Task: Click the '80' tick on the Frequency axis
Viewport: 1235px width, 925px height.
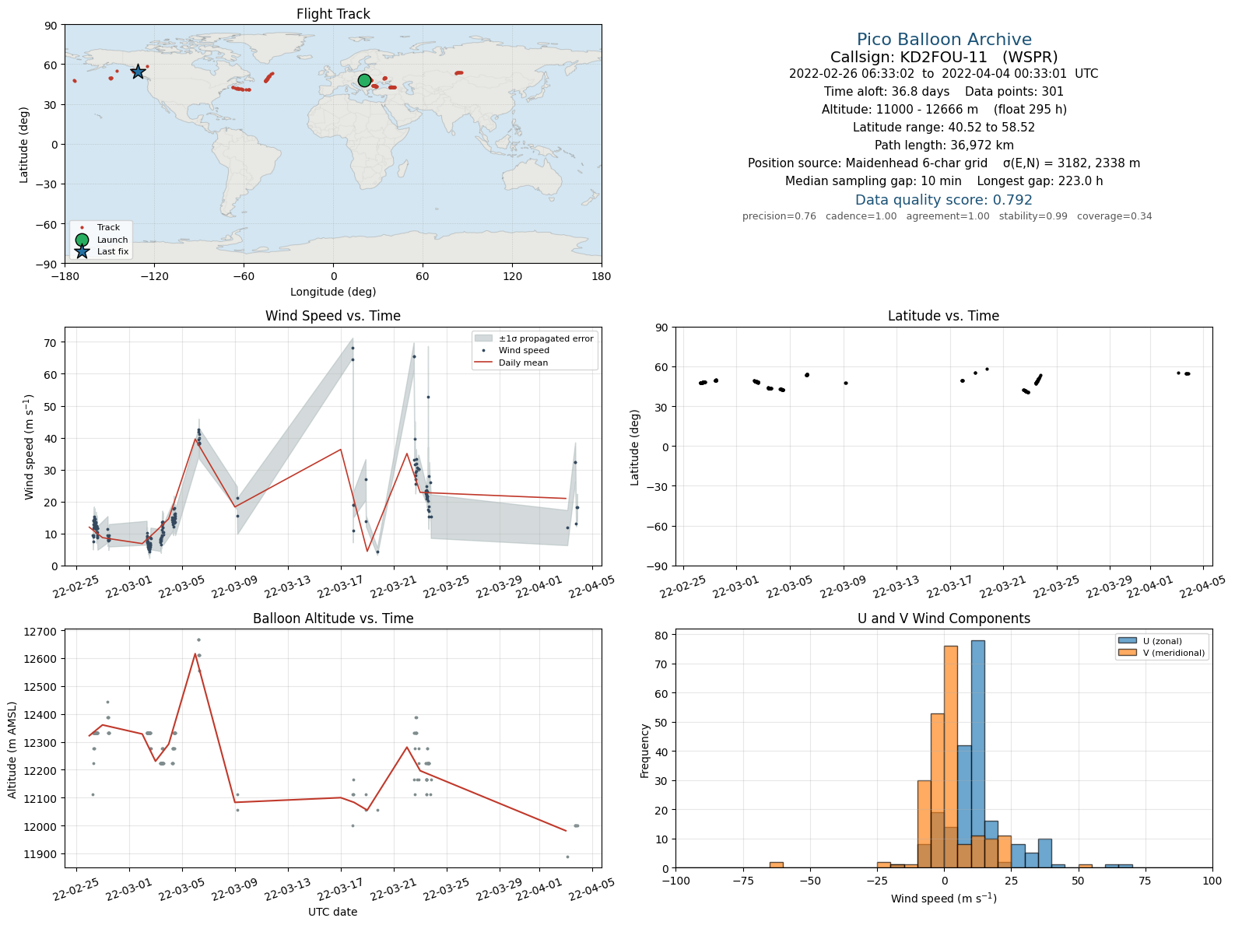Action: 663,636
